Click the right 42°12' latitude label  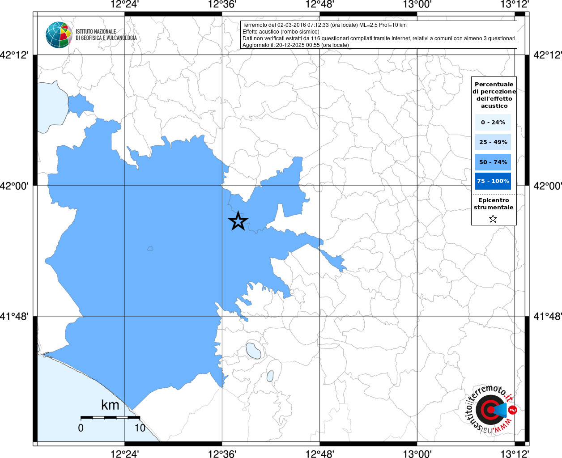[x=548, y=55]
